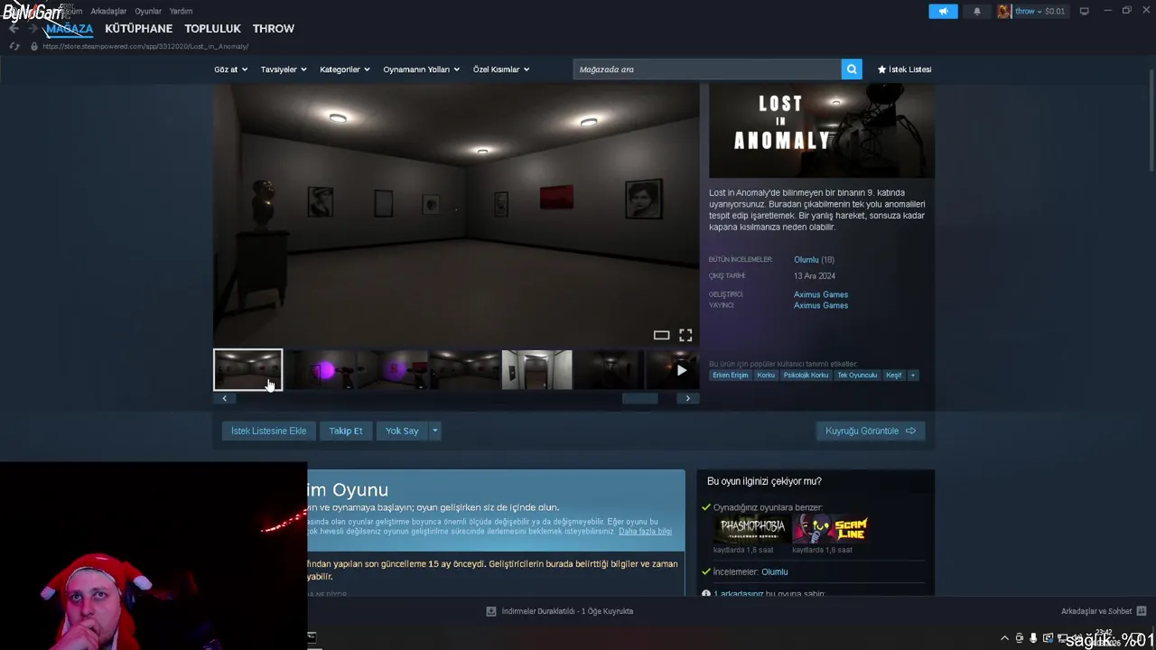This screenshot has height=650, width=1156.
Task: Open the MAĞAZA tab
Action: point(70,28)
